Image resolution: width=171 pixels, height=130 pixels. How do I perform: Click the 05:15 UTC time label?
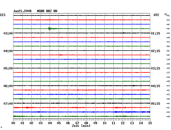pyautogui.click(x=155, y=103)
